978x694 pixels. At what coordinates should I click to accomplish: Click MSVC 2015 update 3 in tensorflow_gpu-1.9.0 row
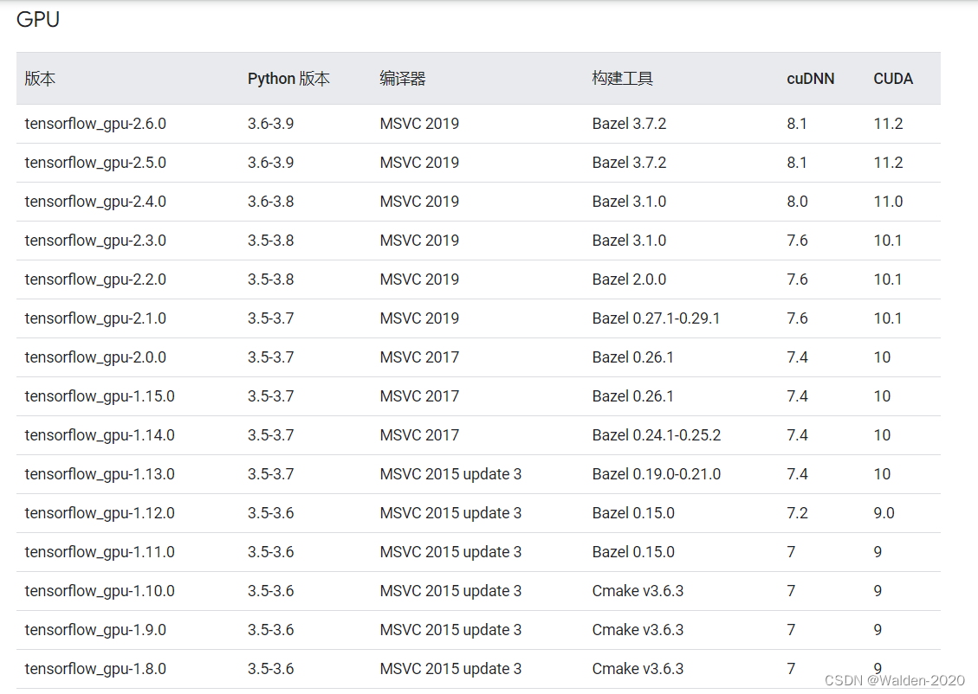tap(450, 630)
